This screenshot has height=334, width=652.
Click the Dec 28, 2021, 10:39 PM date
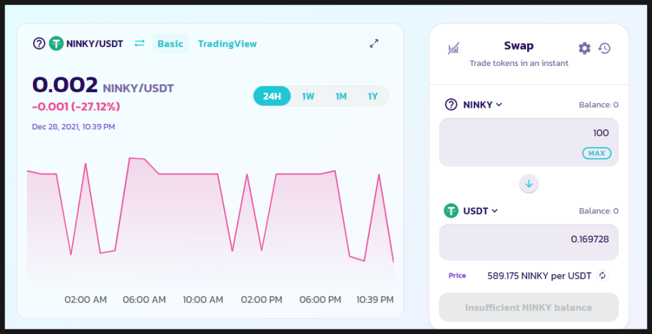tap(74, 127)
